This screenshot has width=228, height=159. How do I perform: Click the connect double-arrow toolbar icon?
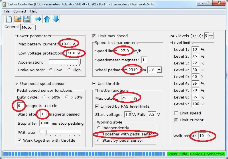38,19
